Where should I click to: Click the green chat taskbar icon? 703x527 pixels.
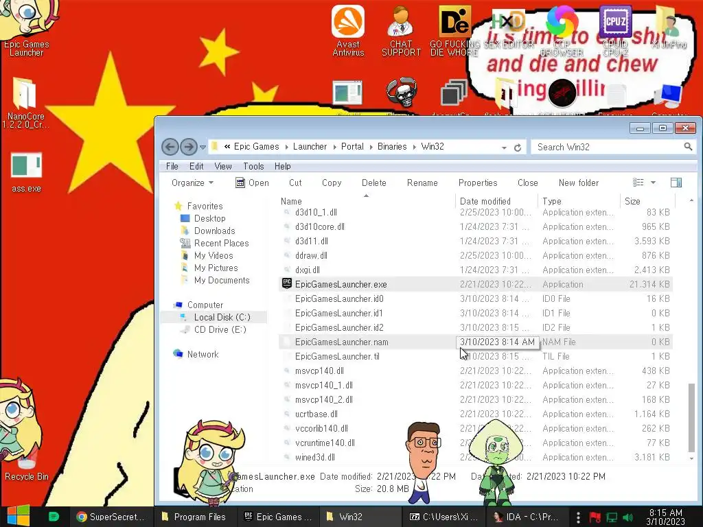54,517
